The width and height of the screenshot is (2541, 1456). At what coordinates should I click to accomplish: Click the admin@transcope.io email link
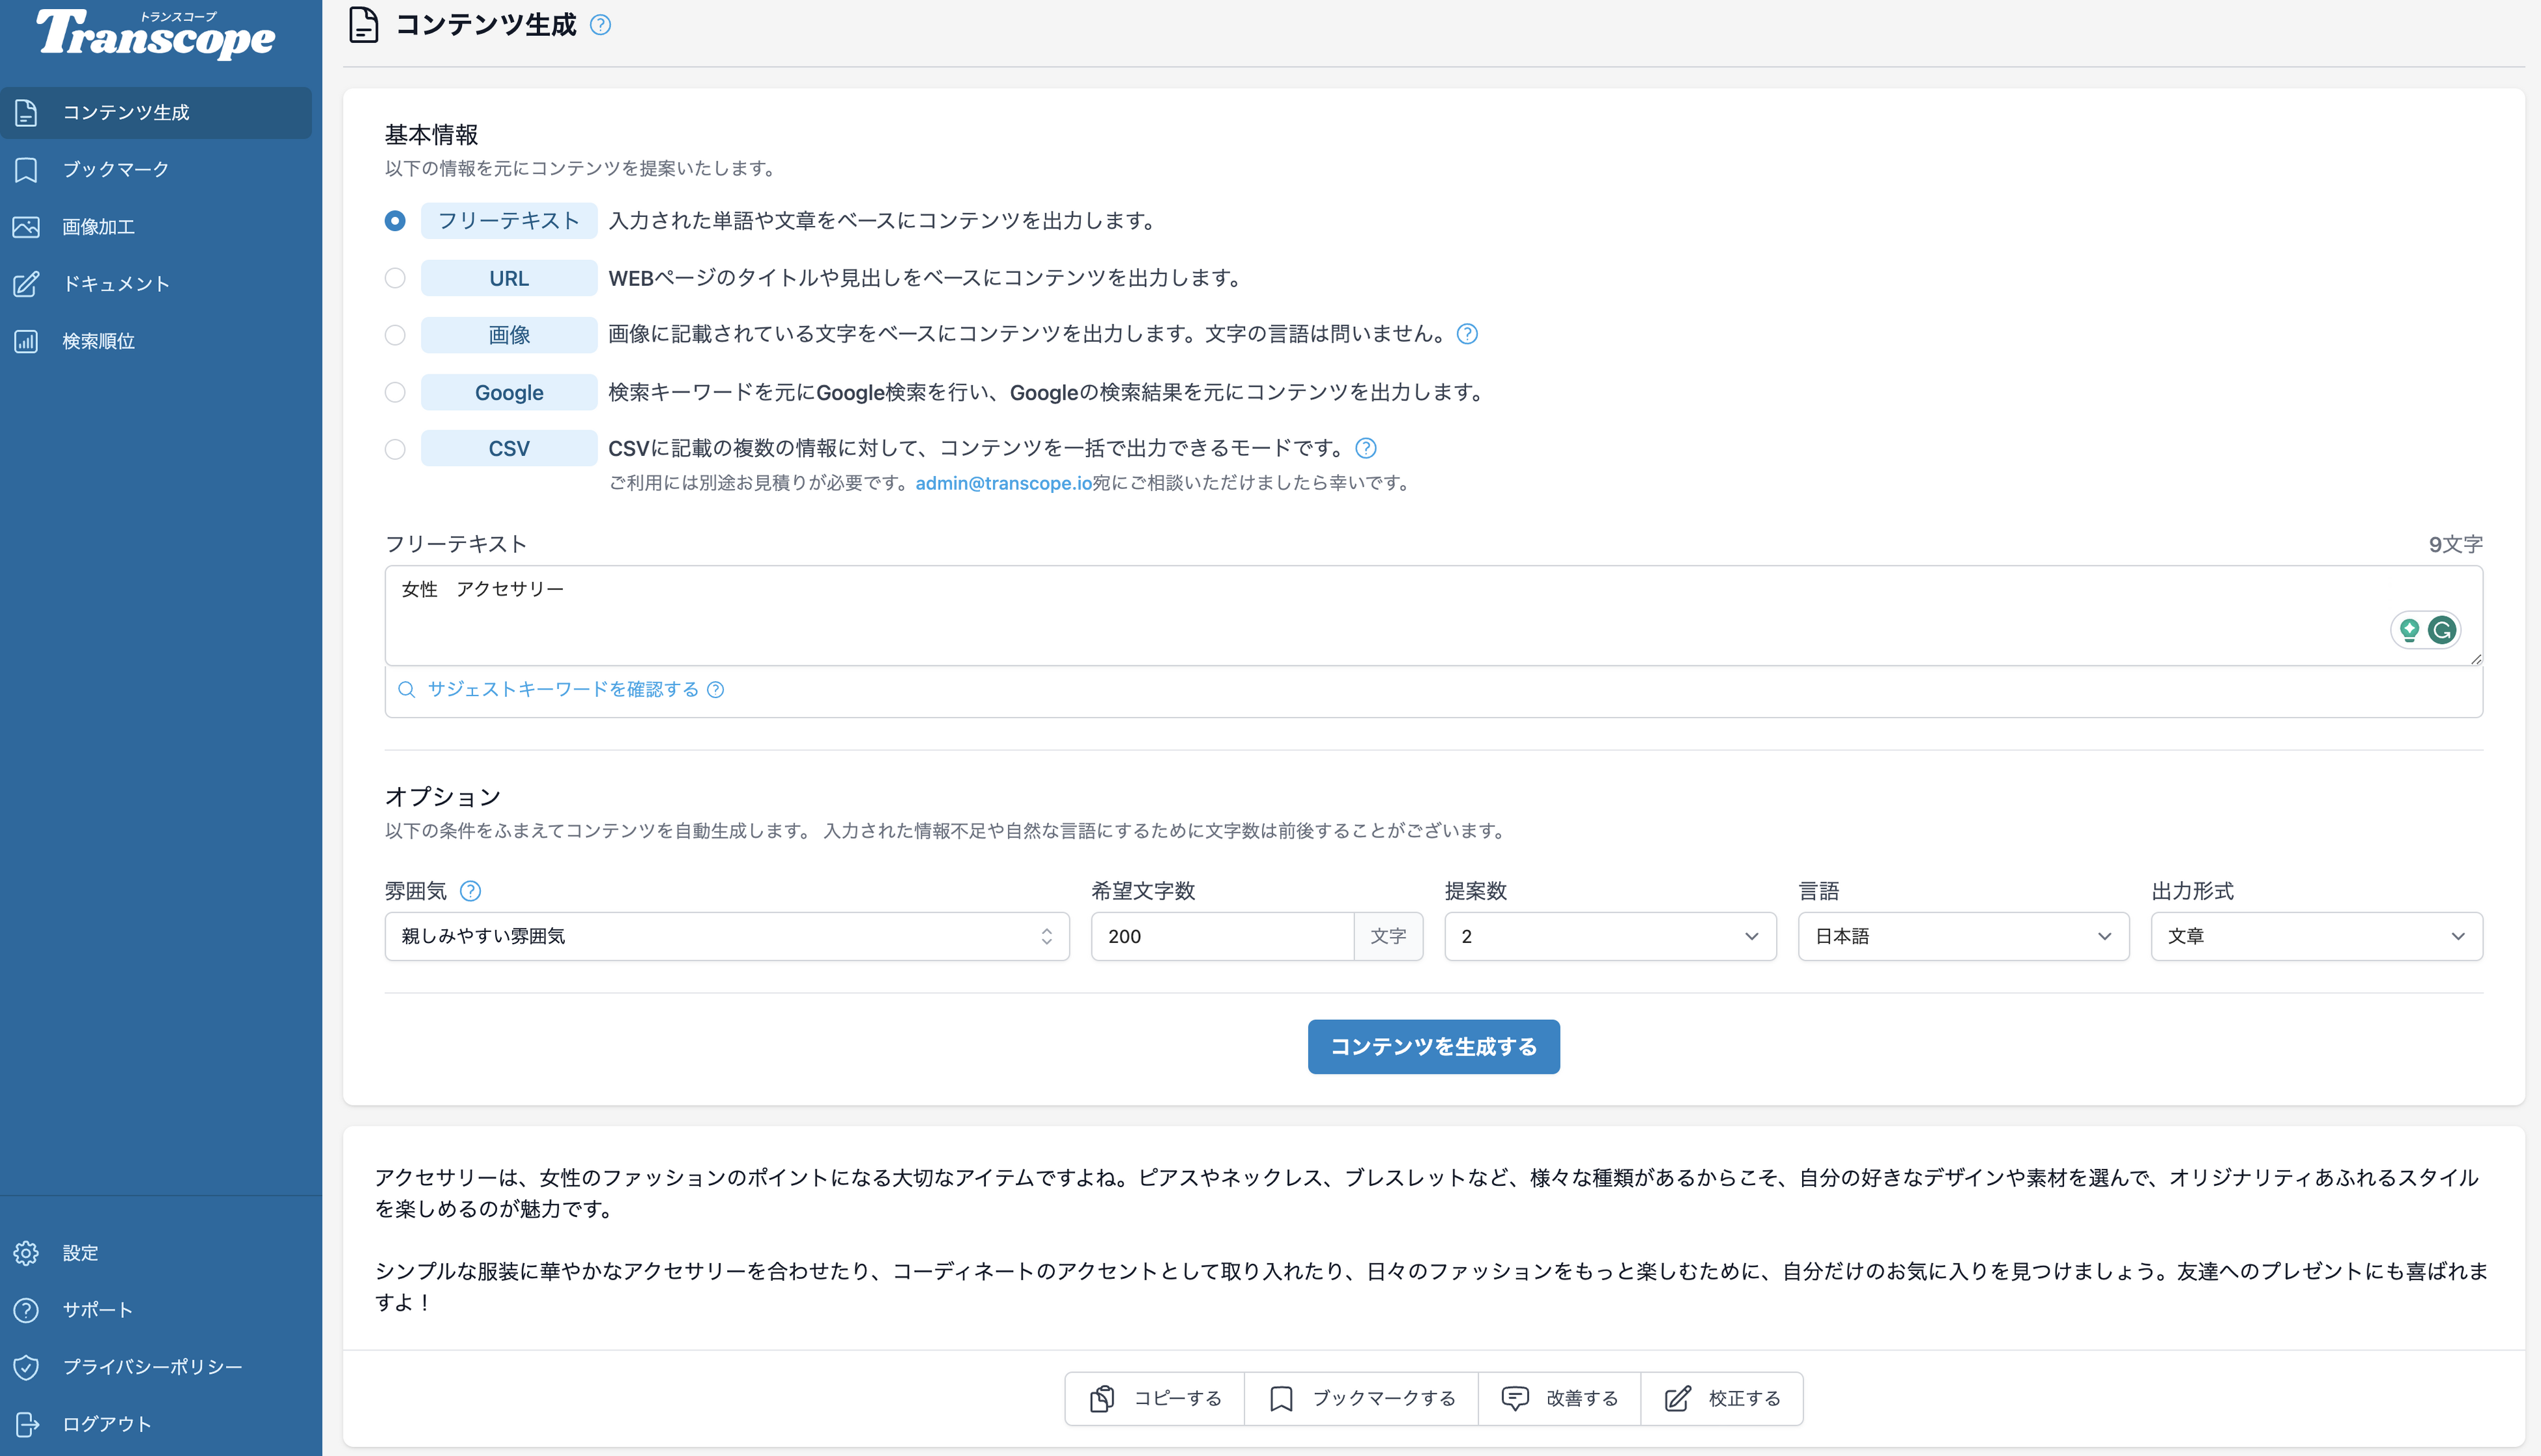point(1003,483)
